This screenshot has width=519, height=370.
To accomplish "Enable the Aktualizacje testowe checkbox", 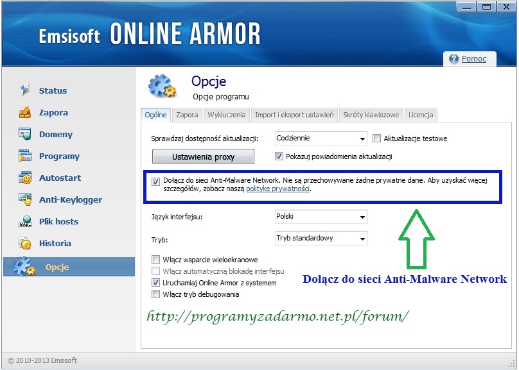I will [x=377, y=139].
